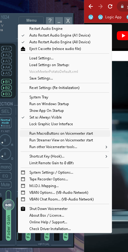Select Check Driver Installation...

tap(65, 229)
